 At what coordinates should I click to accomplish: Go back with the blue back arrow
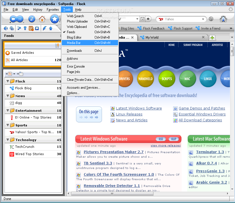[13, 19]
